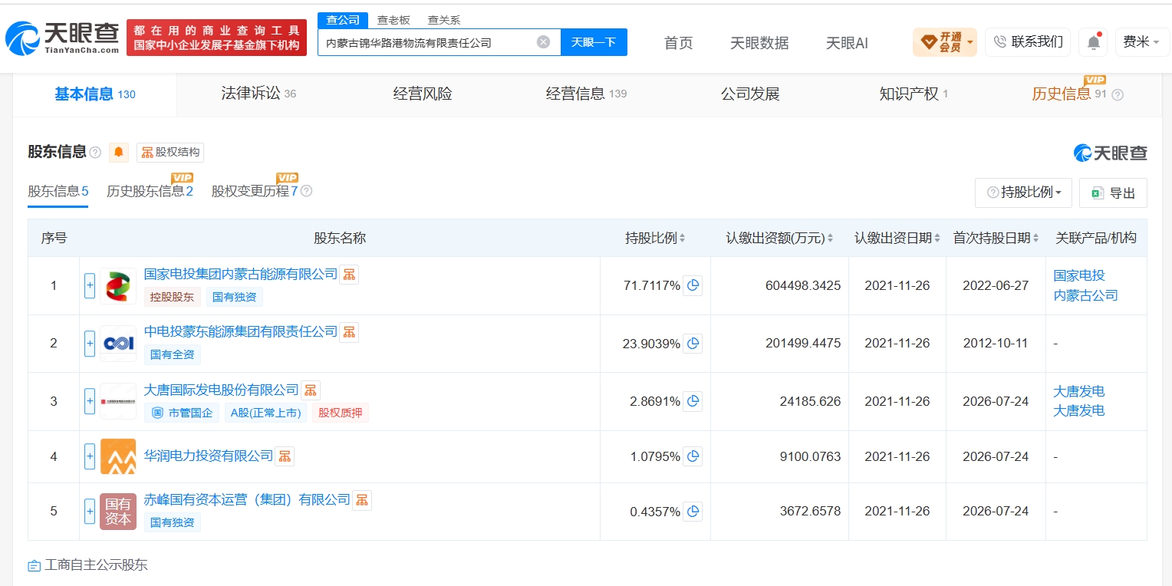The image size is (1172, 586).
Task: Expand the plus toggle for 赤峰国有资本运营
Action: click(x=90, y=511)
